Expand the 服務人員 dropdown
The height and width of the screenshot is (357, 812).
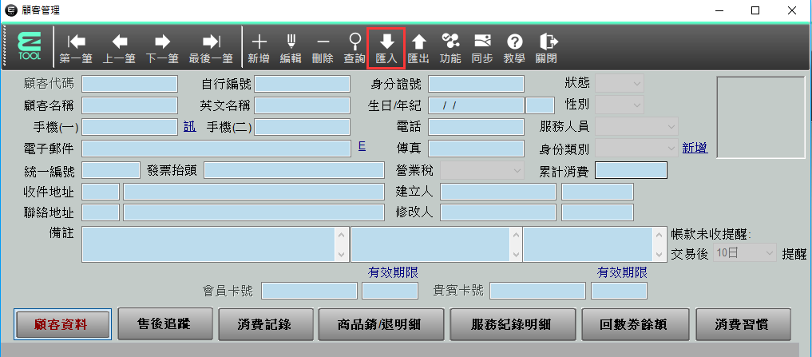(x=636, y=126)
